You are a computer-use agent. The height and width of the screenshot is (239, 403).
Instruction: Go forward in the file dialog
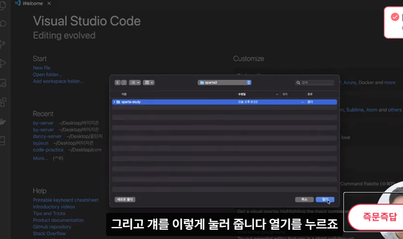pyautogui.click(x=124, y=83)
